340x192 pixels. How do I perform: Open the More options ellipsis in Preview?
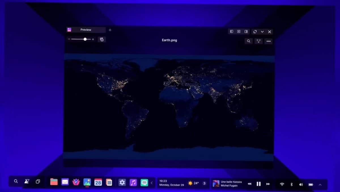coord(268,41)
